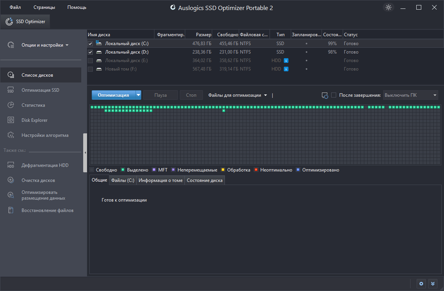Select the 476,83 ГБ size cell
The image size is (444, 291).
tap(202, 44)
